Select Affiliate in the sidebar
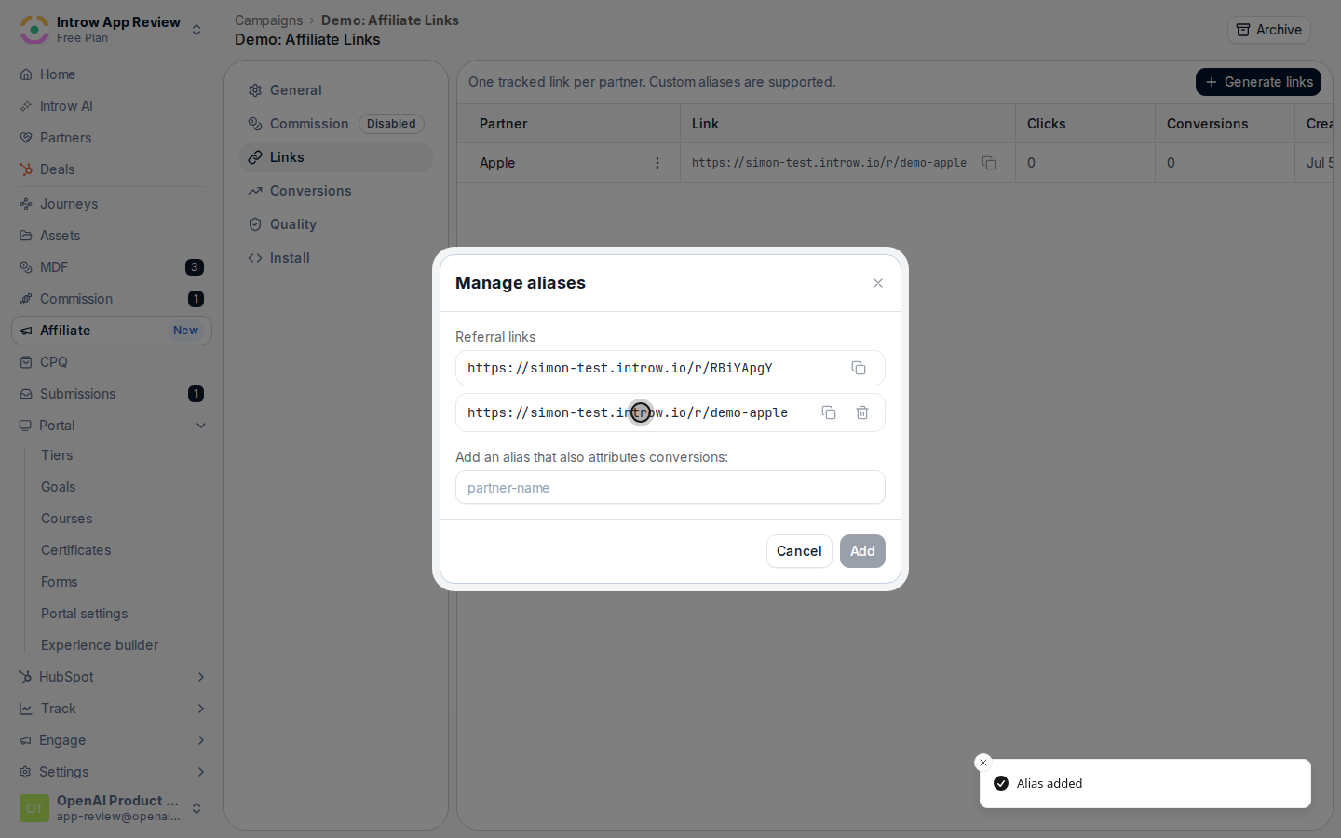 [x=112, y=331]
